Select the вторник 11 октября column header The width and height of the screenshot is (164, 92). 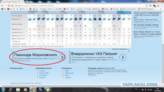51,12
